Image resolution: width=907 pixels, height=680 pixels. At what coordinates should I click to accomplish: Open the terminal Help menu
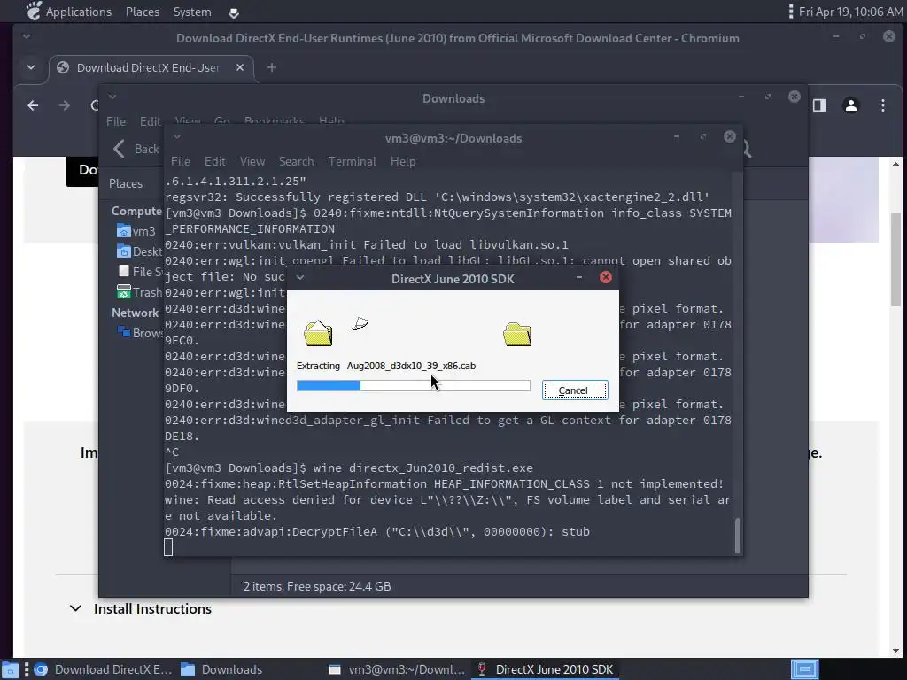point(403,161)
